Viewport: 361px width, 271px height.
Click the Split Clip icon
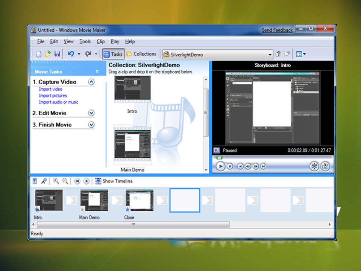coord(314,166)
